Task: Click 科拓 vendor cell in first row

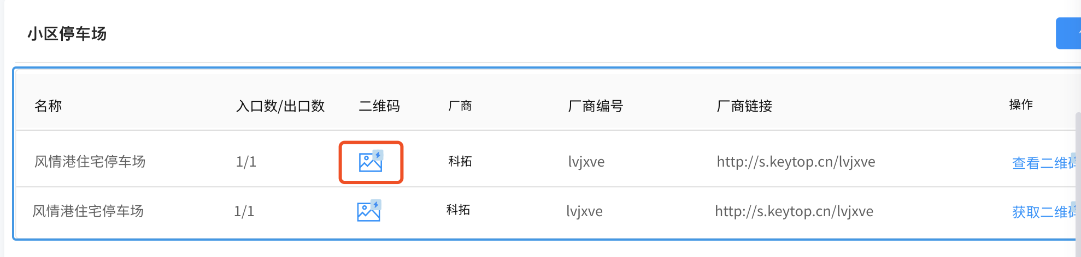Action: click(x=460, y=161)
